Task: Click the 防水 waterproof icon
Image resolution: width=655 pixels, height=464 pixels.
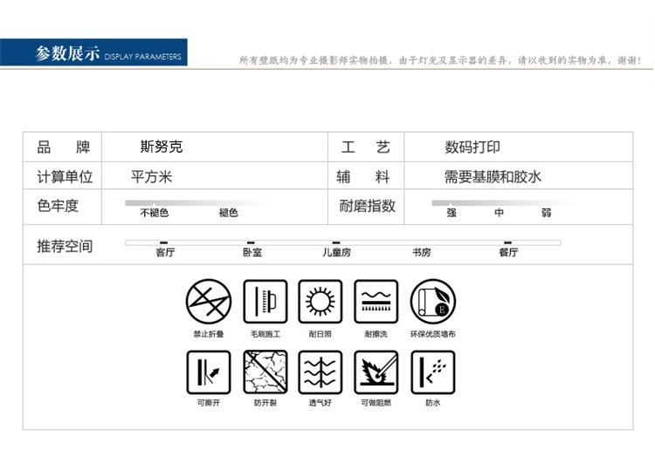Action: [433, 372]
